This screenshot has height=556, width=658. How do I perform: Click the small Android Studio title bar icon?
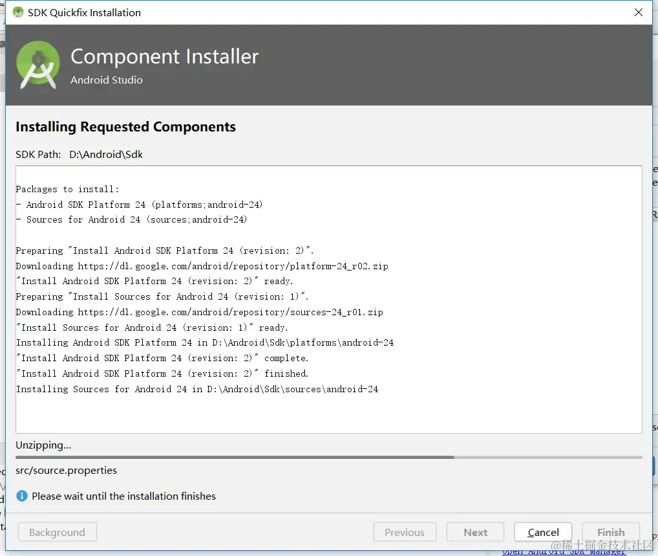[x=17, y=12]
